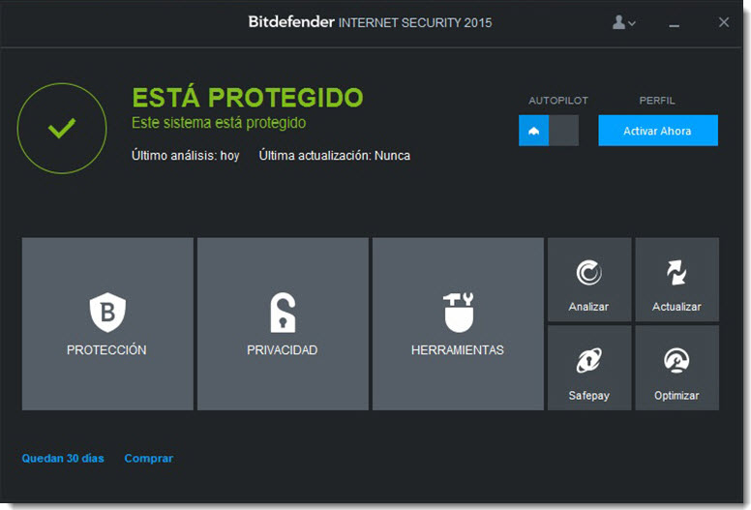Screen dimensions: 751x510
Task: Click the Quedan 30 días link
Action: pyautogui.click(x=63, y=459)
